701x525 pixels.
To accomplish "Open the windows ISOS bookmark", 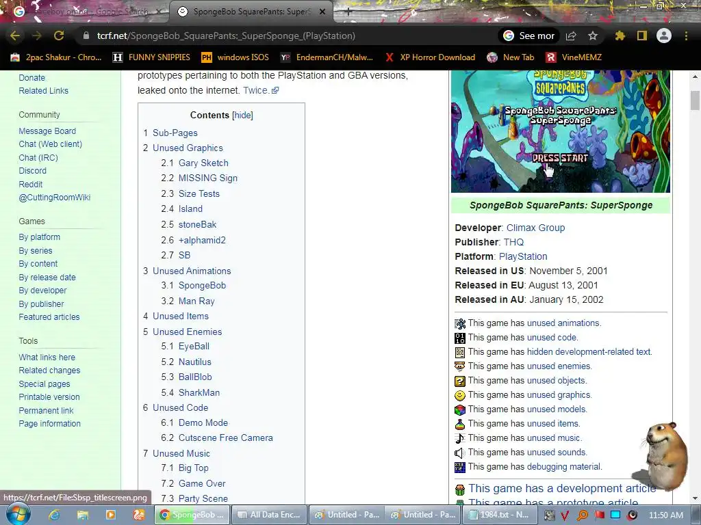I will 235,57.
